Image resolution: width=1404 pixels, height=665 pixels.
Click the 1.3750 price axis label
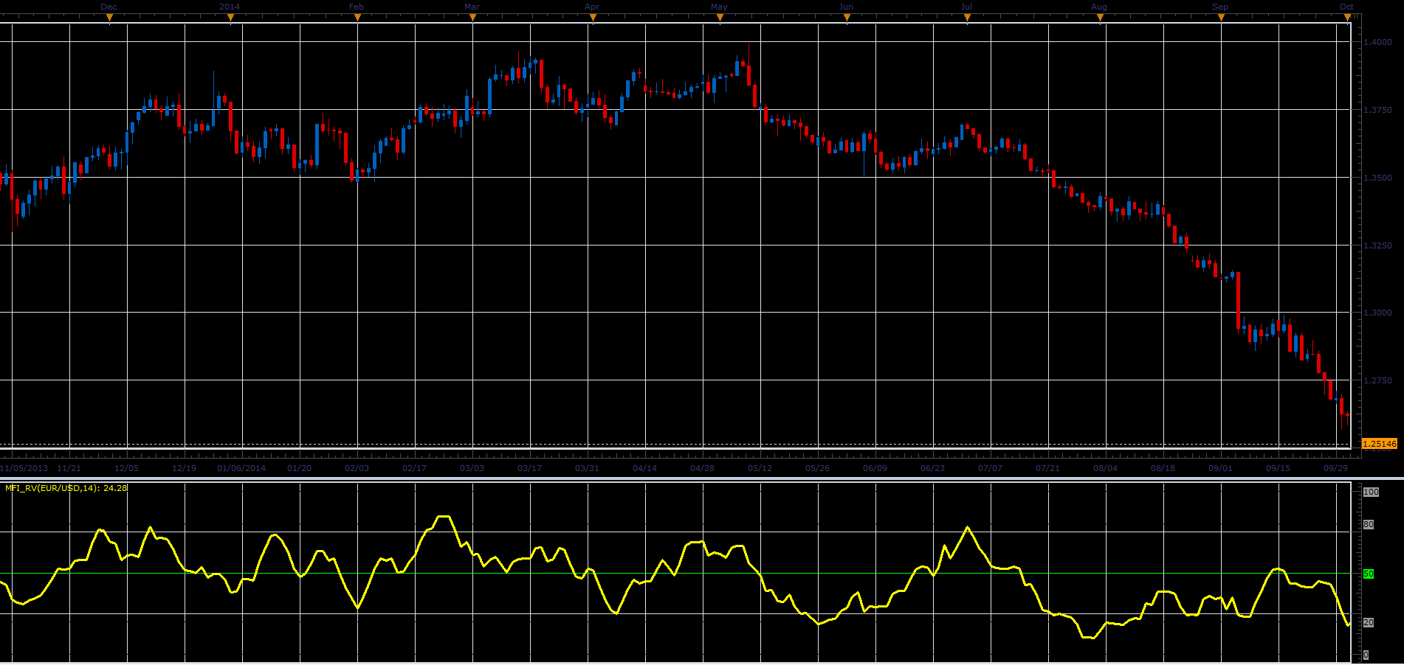(x=1377, y=110)
